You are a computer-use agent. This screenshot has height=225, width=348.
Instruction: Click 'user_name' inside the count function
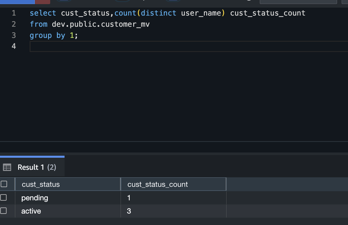[x=201, y=13]
